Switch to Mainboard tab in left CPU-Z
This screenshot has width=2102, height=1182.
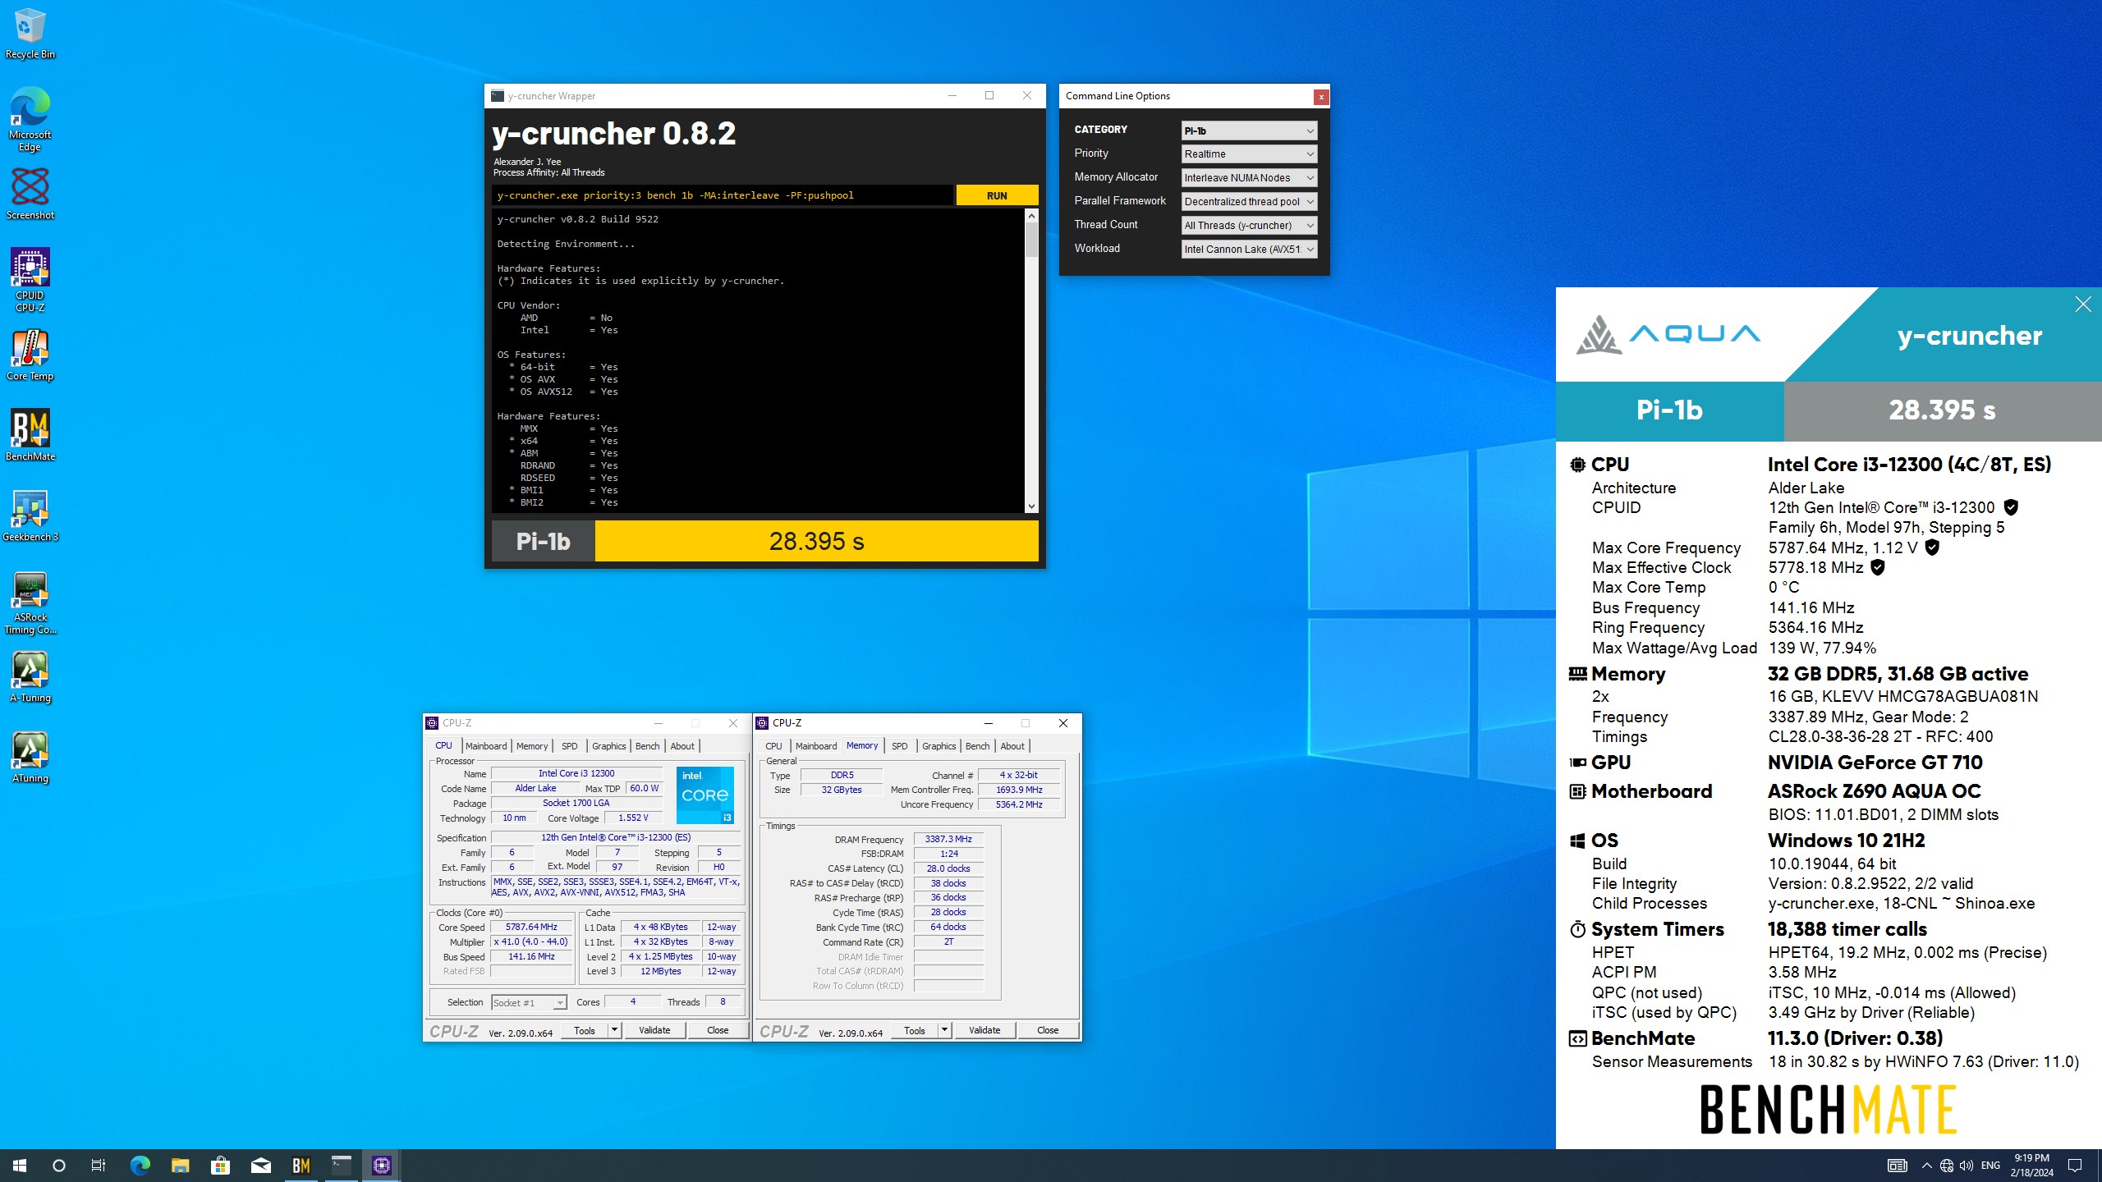(486, 746)
